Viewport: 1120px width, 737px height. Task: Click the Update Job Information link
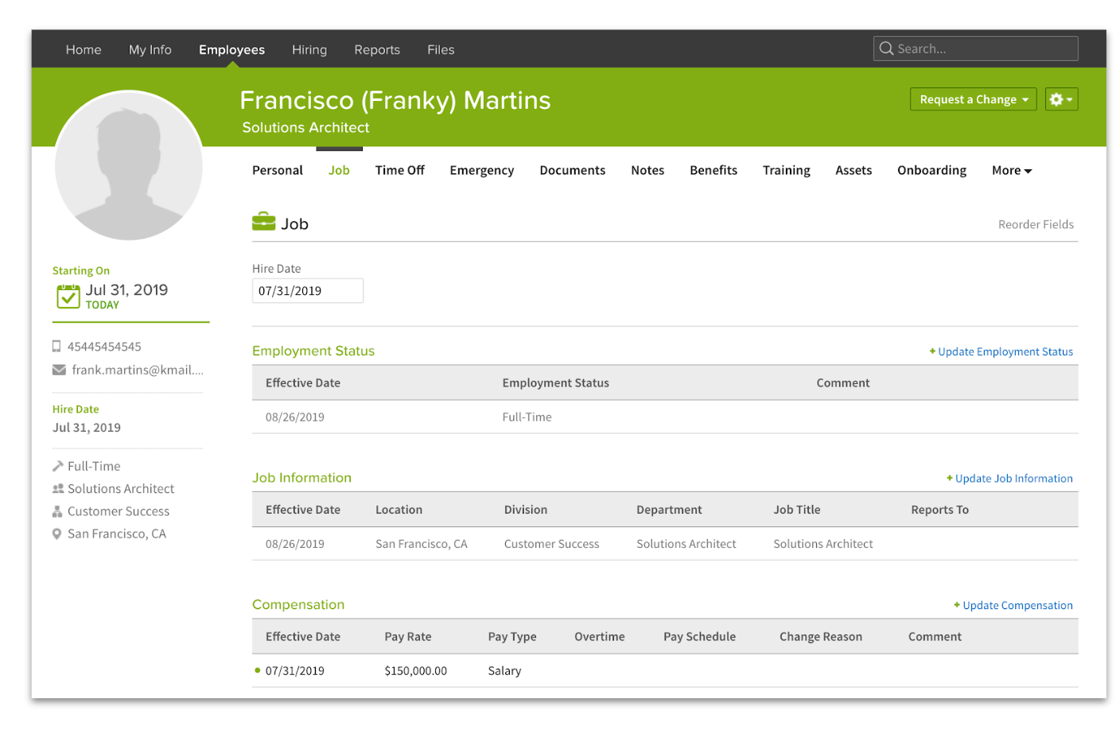[x=1013, y=478]
